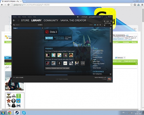Click Set Categories link

coord(98,74)
